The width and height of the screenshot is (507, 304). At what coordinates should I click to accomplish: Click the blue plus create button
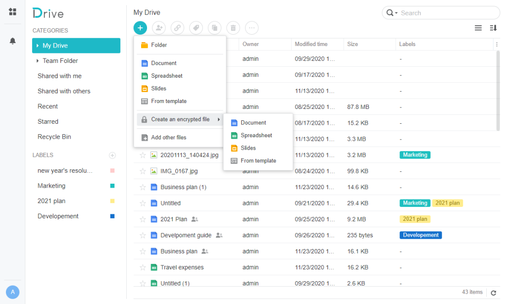click(x=140, y=28)
